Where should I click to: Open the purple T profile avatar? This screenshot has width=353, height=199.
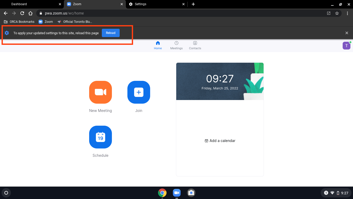(x=347, y=46)
